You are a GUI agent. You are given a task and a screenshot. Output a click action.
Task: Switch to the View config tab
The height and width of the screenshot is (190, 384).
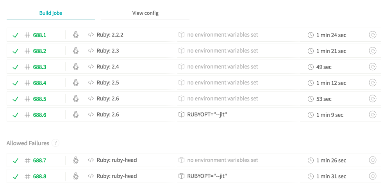(145, 13)
